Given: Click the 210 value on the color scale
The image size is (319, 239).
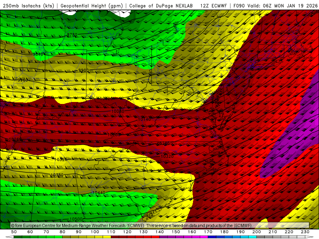Looking at the screenshot, I should pyautogui.click(x=273, y=232).
